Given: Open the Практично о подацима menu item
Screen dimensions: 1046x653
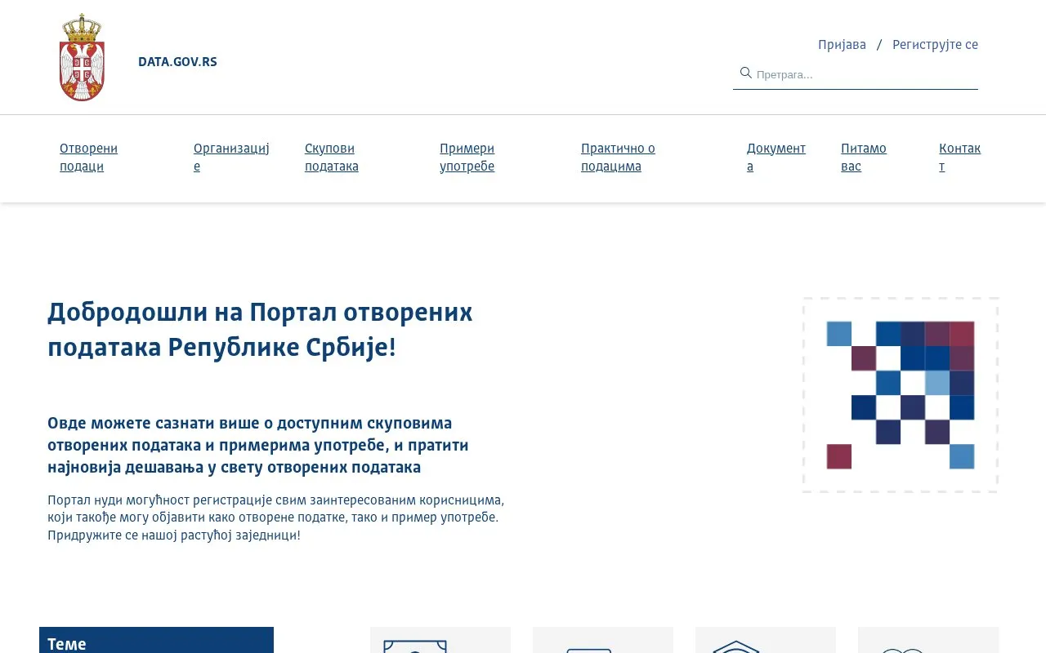Looking at the screenshot, I should pyautogui.click(x=619, y=157).
